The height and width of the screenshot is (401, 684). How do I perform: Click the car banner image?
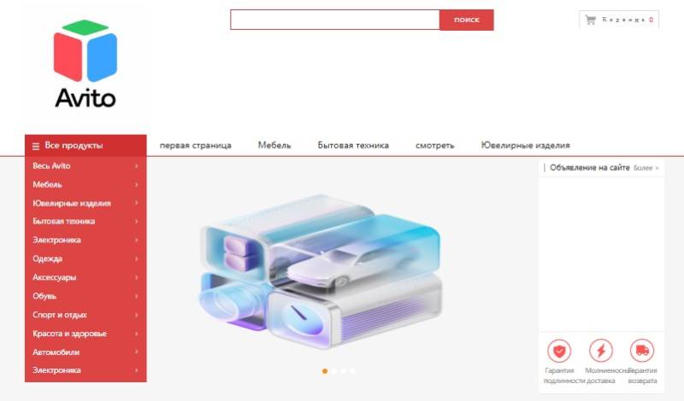[319, 271]
